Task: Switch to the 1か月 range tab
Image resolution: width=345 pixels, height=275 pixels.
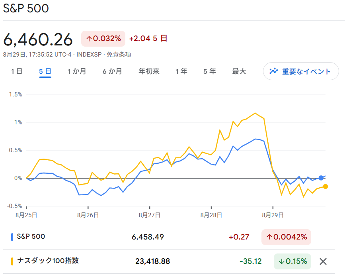Action: 77,71
